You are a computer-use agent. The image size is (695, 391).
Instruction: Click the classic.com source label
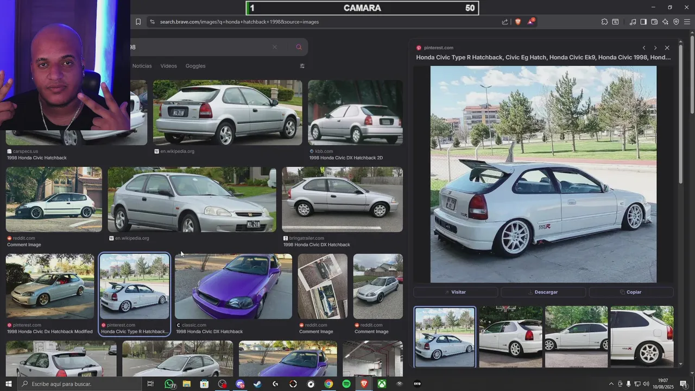coord(193,325)
